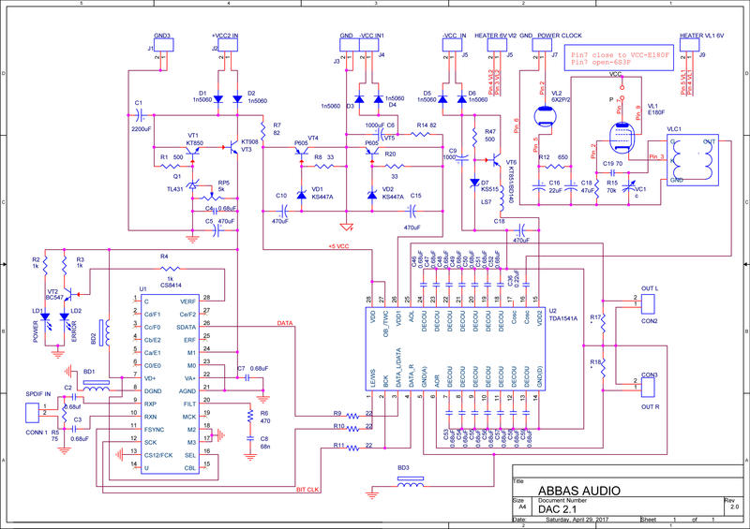Click the C7 0.68uF capacitor symbol
The image size is (750, 529).
247,378
